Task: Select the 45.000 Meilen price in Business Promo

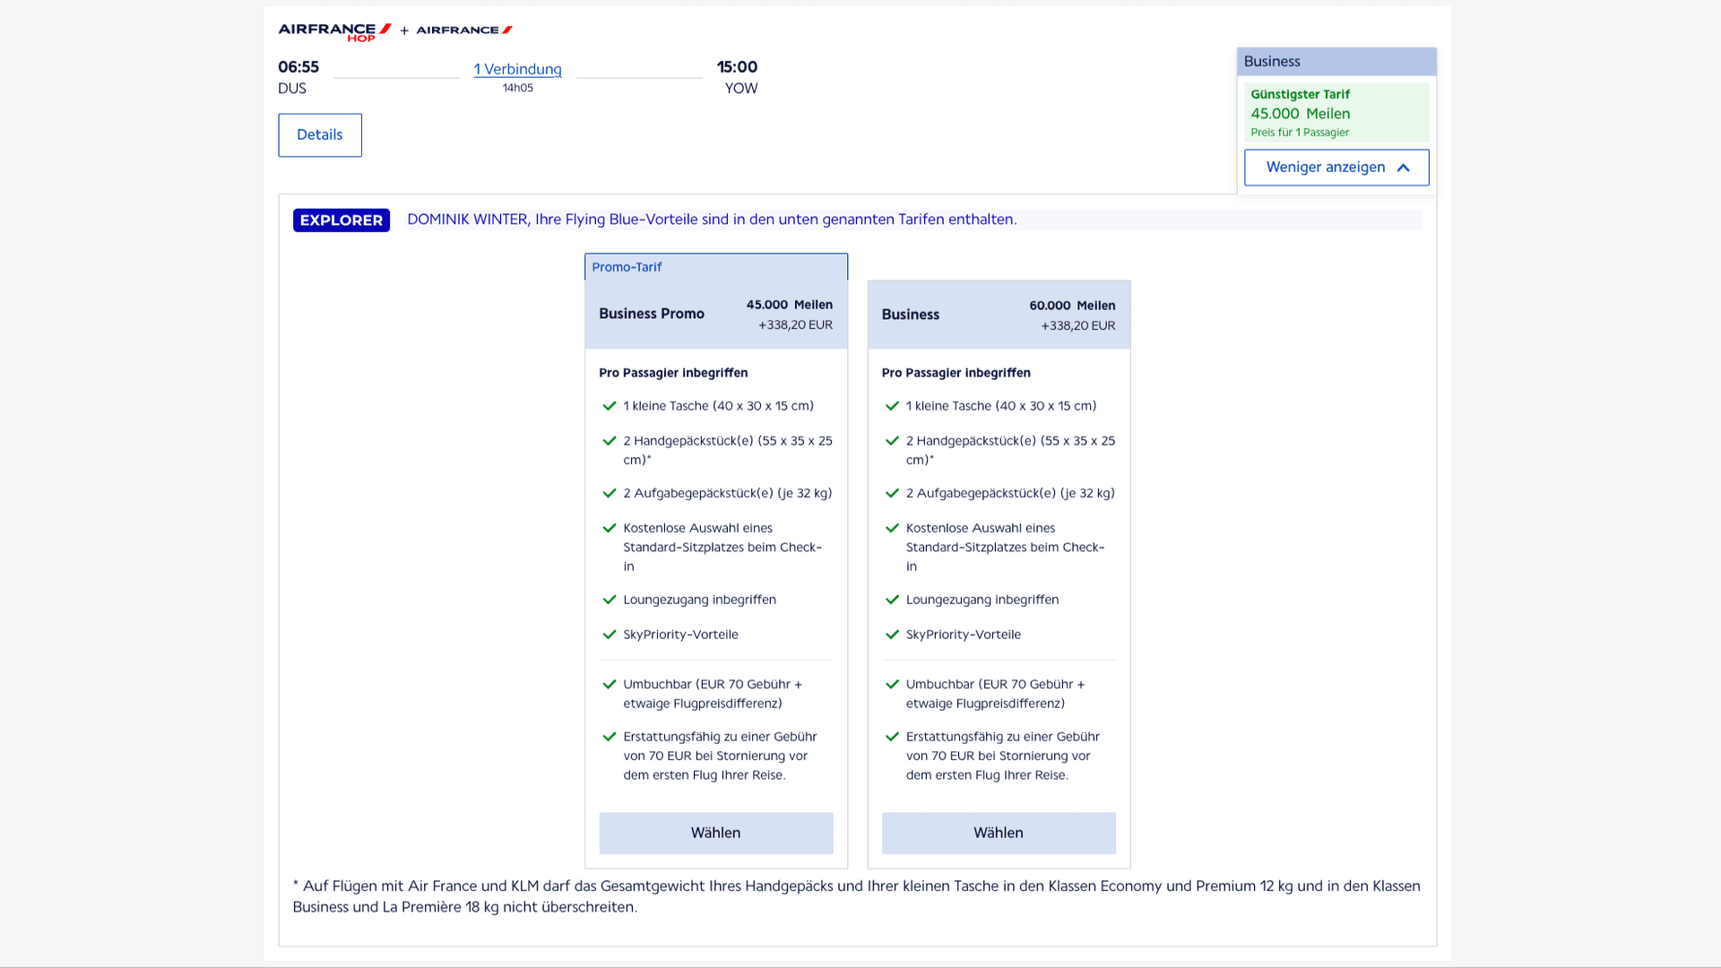Action: [x=789, y=304]
